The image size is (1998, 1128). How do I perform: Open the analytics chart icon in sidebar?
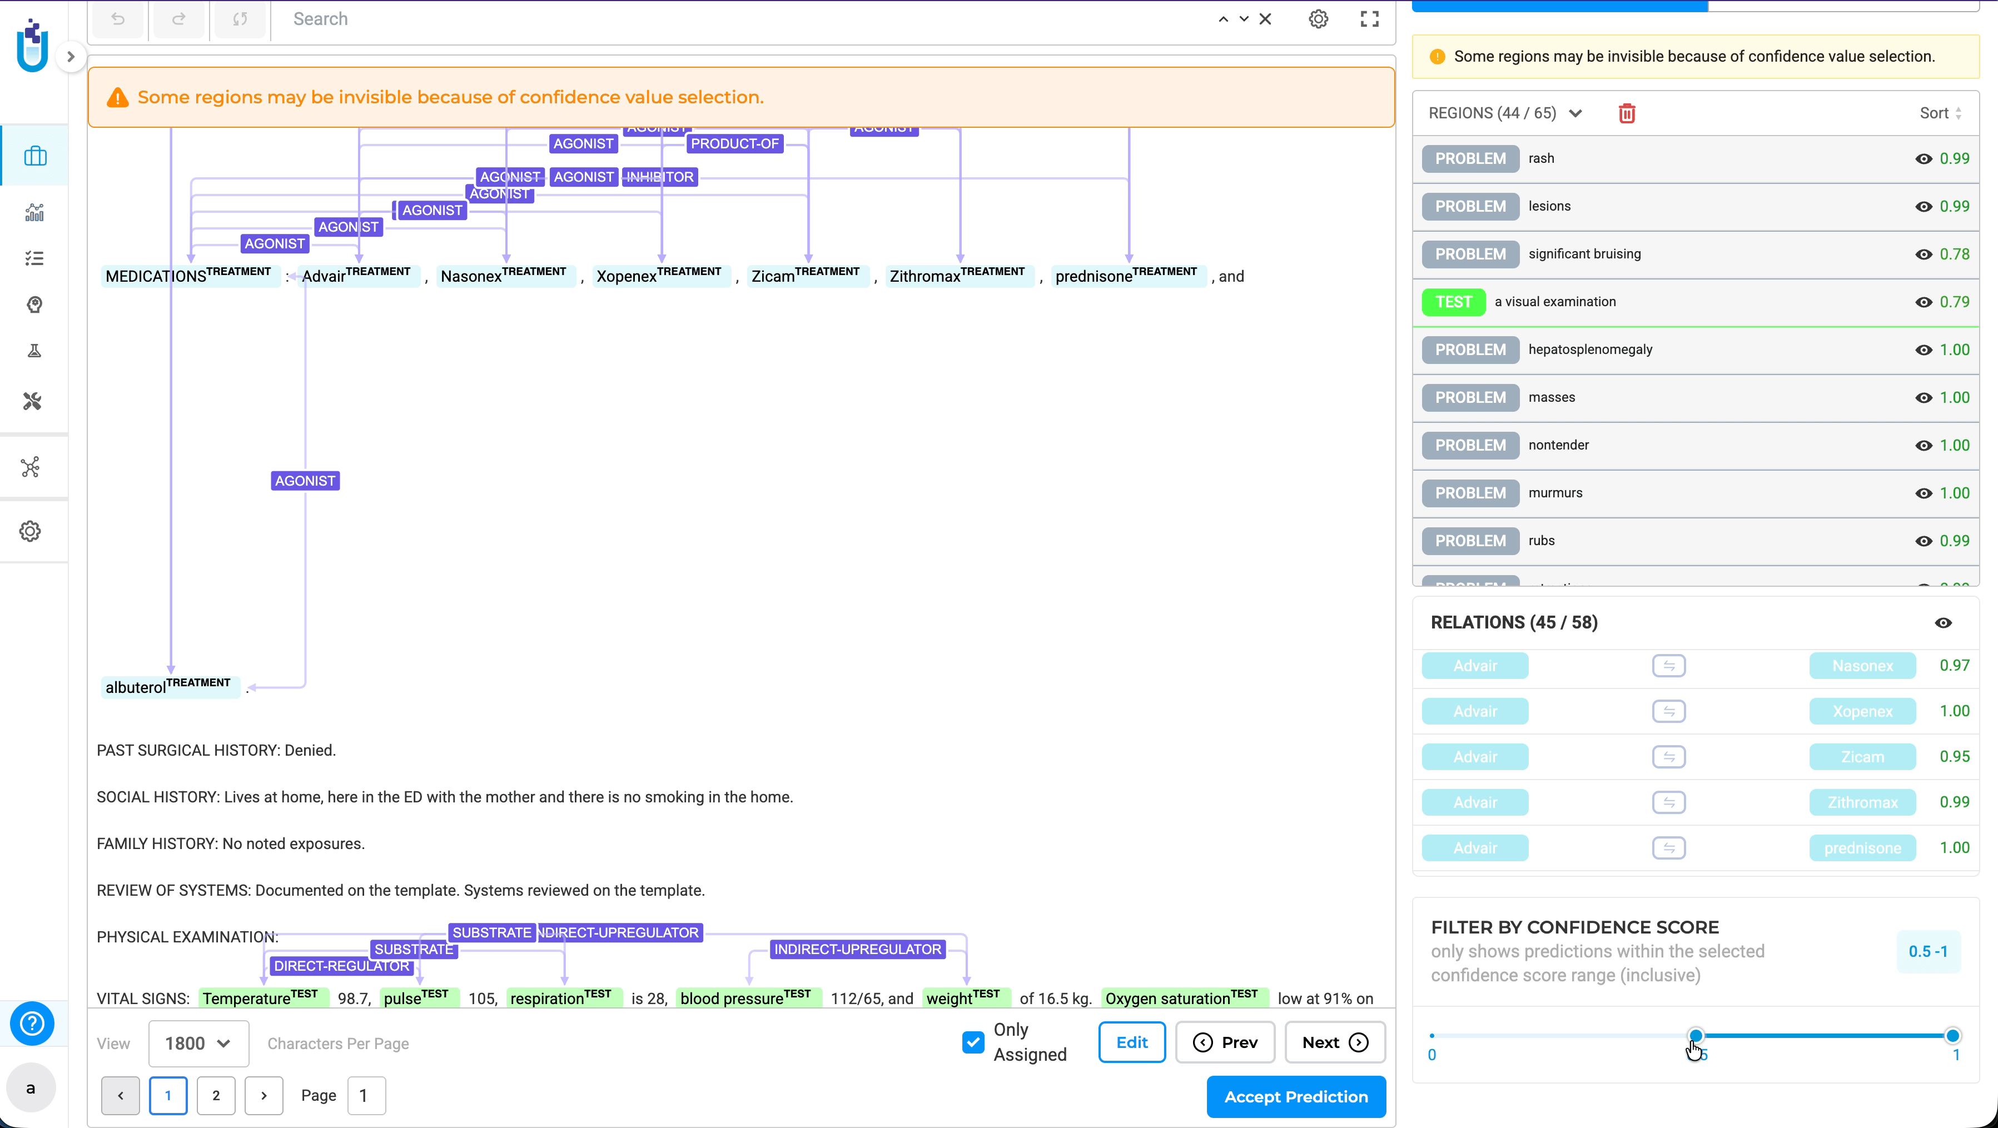click(35, 212)
